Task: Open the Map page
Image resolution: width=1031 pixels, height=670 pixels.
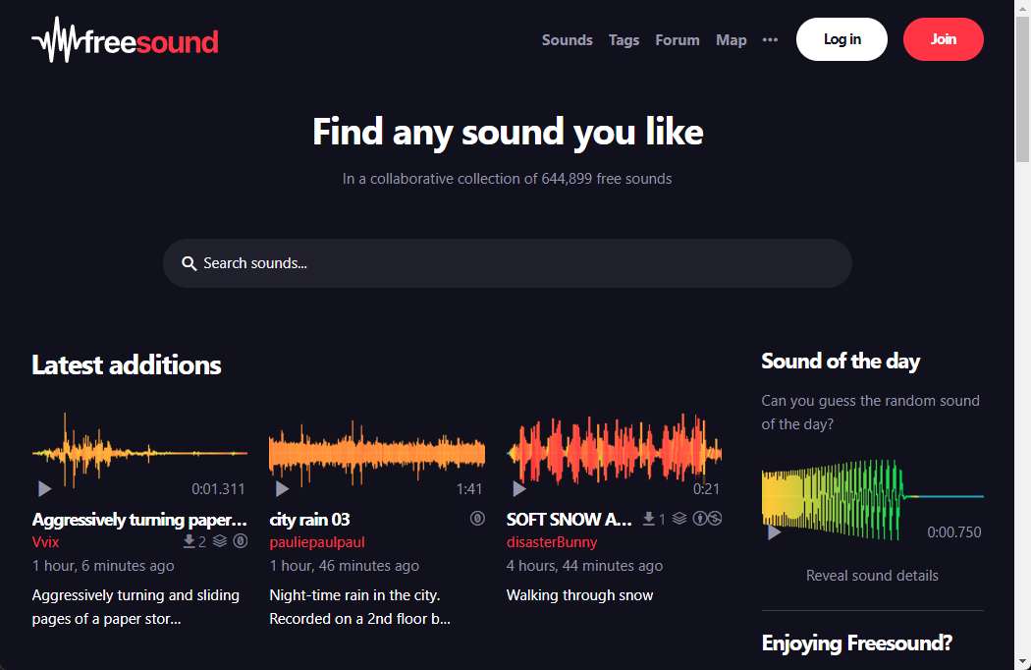Action: 732,40
